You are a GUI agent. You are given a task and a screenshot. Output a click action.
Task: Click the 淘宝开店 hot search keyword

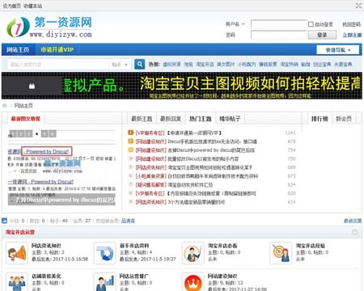(205, 64)
